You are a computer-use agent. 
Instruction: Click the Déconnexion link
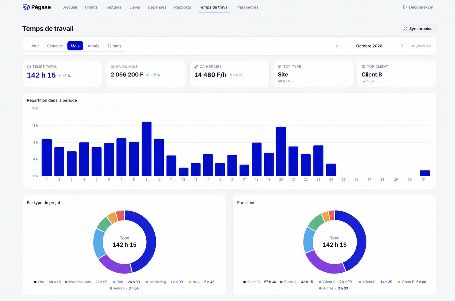[x=418, y=7]
